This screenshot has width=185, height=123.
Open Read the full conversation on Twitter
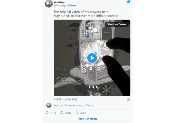(74, 105)
